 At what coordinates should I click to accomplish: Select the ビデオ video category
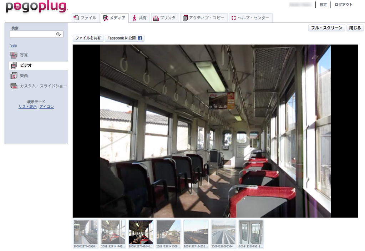pyautogui.click(x=26, y=65)
